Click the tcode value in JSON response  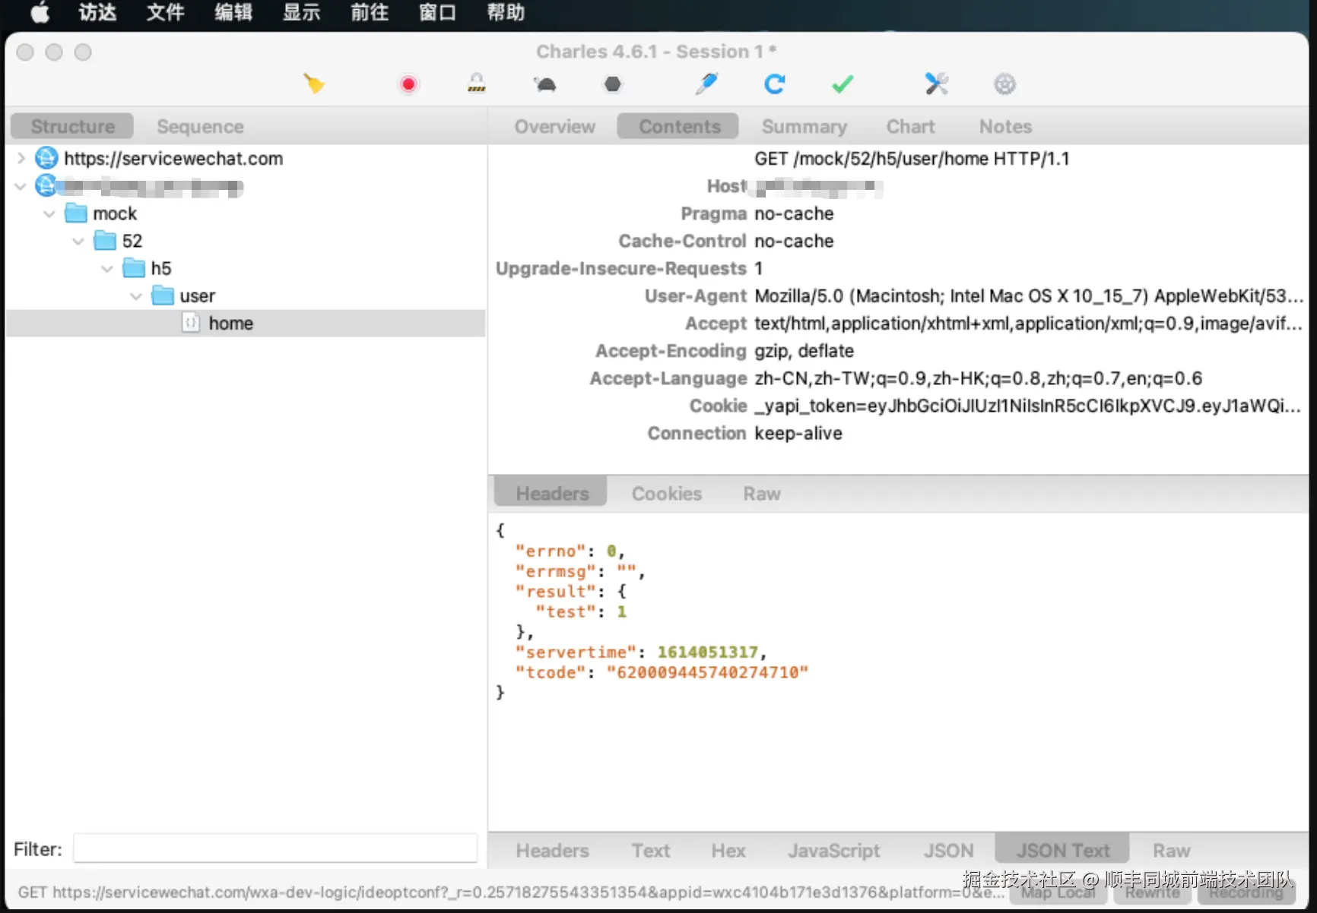pos(707,672)
